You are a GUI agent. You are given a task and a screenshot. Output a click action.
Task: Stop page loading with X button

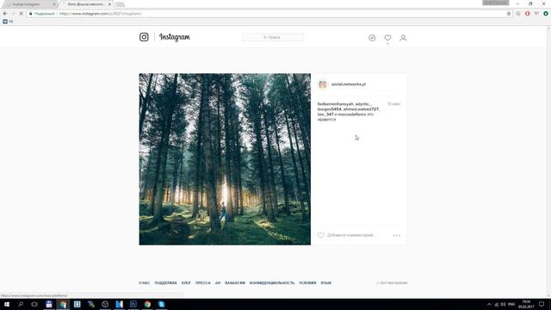point(21,14)
